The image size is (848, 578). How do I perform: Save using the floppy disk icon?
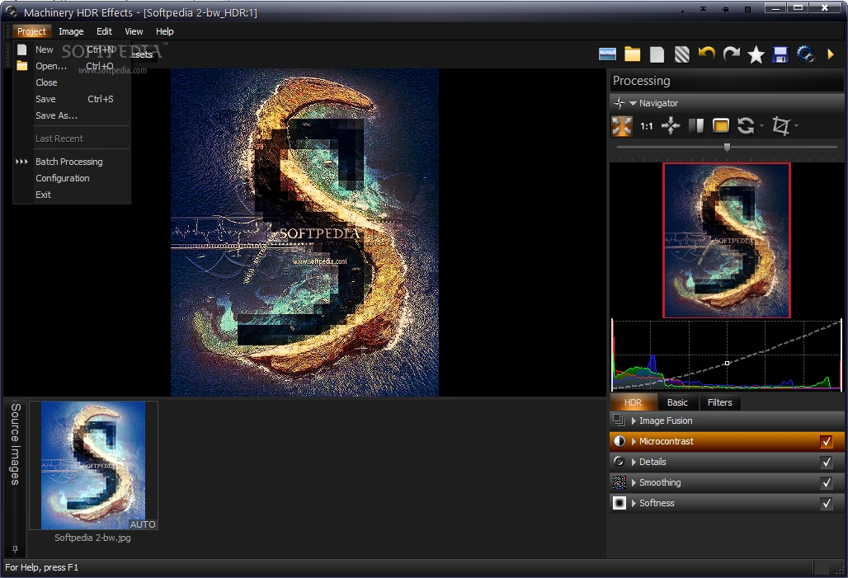pyautogui.click(x=780, y=54)
